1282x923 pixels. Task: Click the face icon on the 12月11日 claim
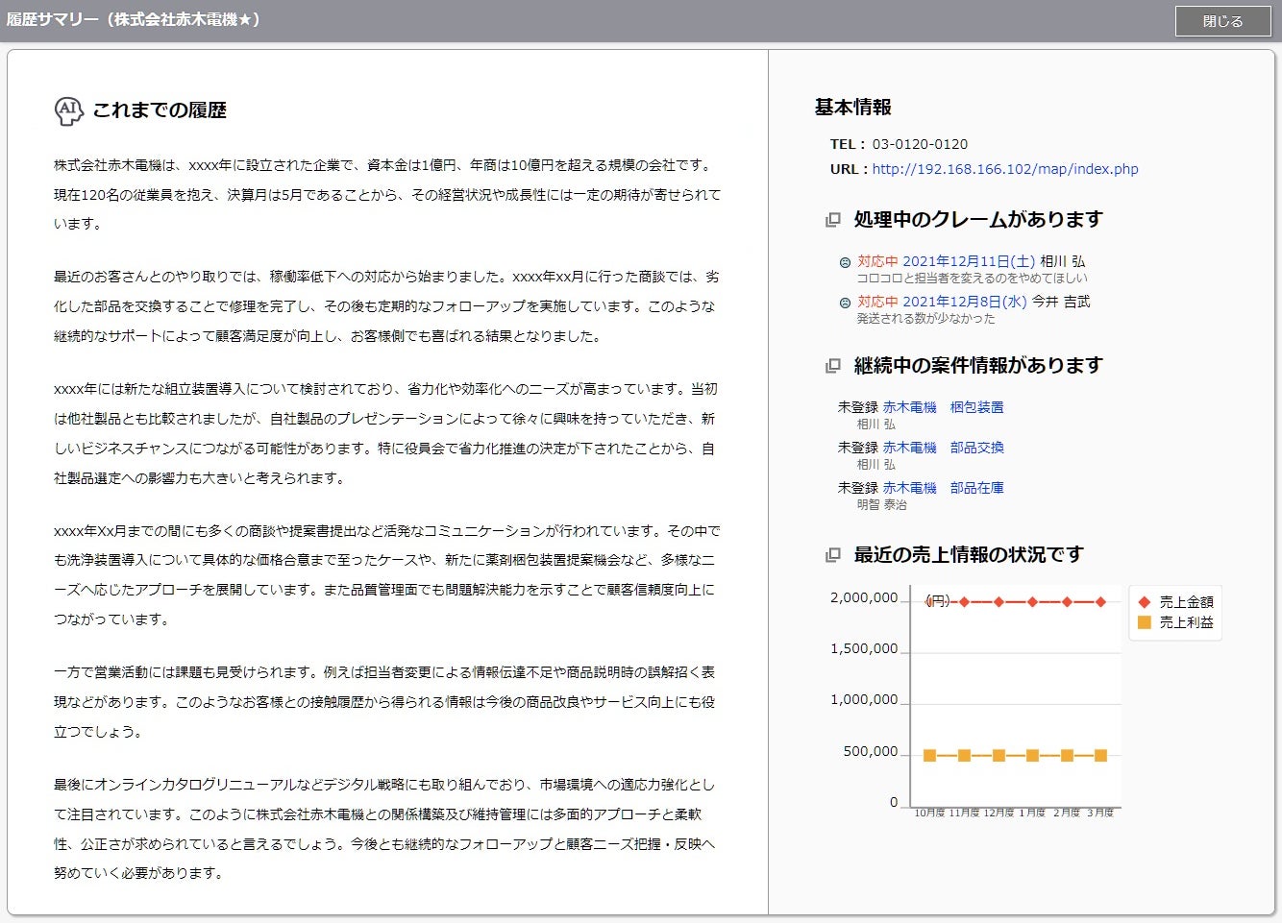tap(845, 262)
